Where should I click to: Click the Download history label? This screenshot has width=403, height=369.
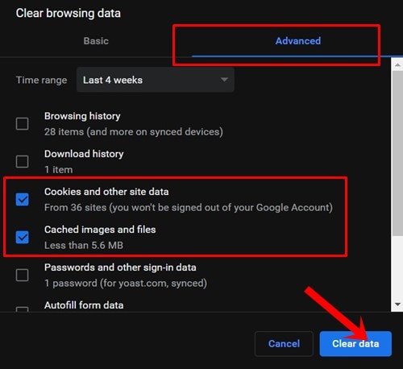pyautogui.click(x=84, y=154)
